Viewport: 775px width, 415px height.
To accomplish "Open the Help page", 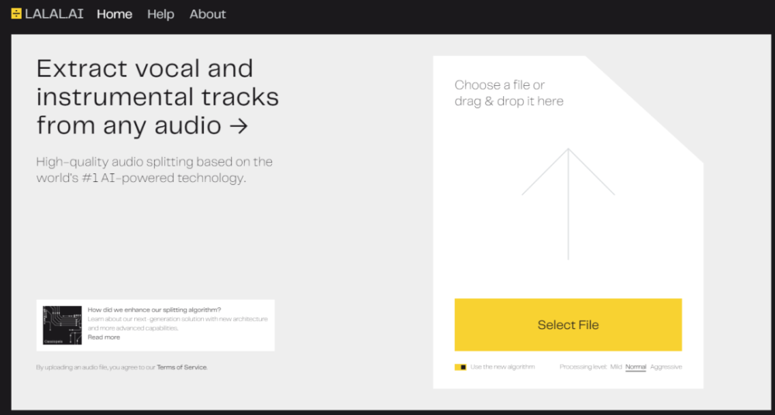I will click(160, 15).
